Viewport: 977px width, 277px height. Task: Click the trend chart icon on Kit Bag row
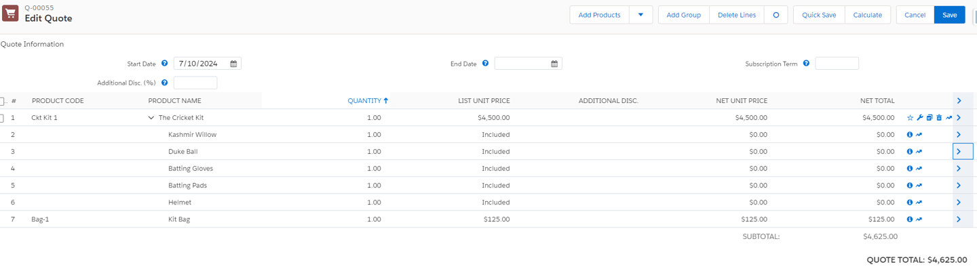[x=919, y=219]
